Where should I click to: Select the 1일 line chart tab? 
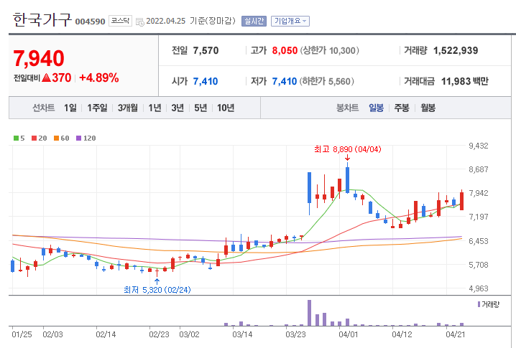click(70, 108)
